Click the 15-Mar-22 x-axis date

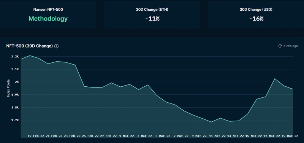click(253, 136)
